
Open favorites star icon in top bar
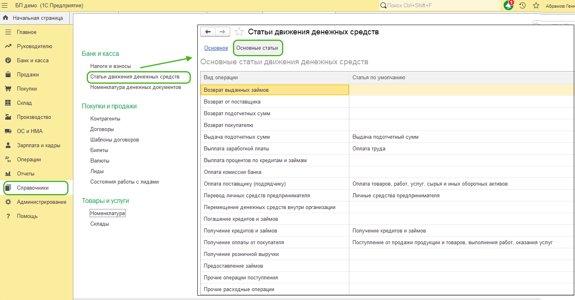[536, 5]
